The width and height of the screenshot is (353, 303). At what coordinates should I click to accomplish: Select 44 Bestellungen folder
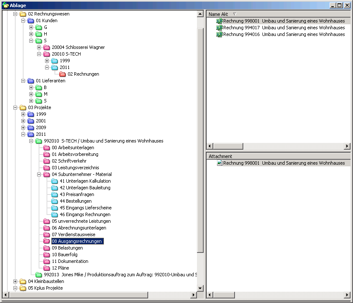[76, 201]
